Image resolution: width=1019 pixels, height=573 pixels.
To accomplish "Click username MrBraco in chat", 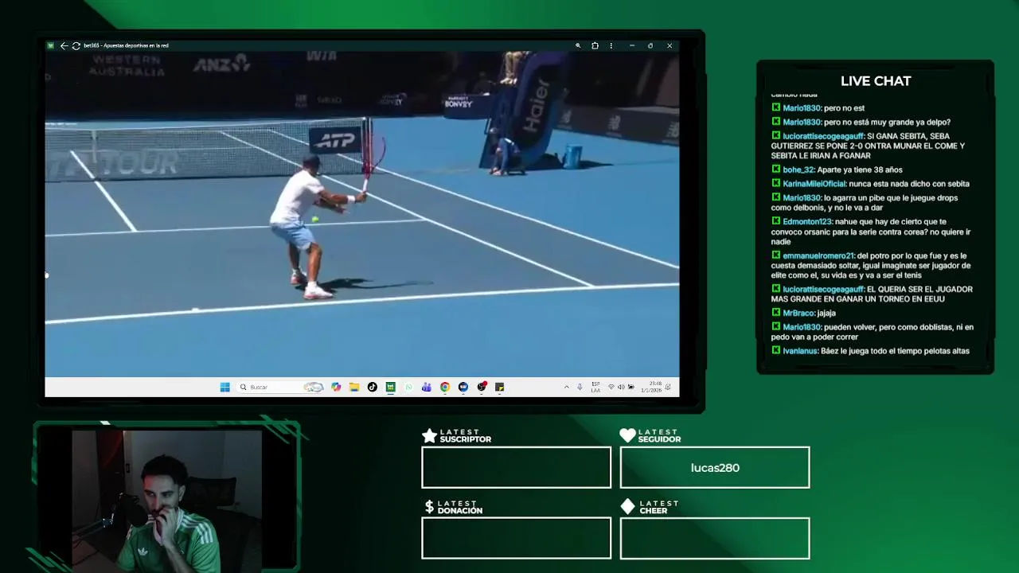I will coord(798,314).
